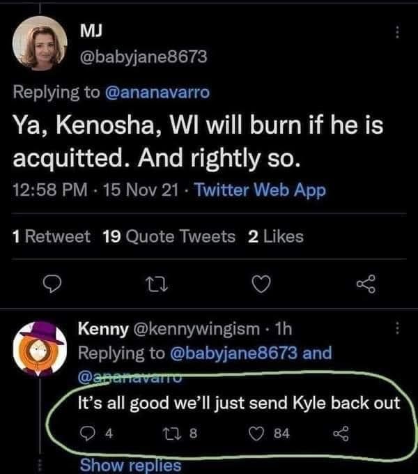Viewport: 418px width, 474px height.
Task: Share MJ's tweet via share icon
Action: click(x=364, y=283)
